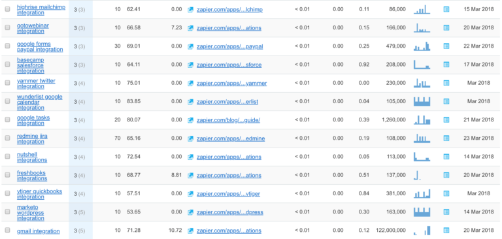This screenshot has width=502, height=239.
Task: Check the gmail integration row checkbox
Action: tap(7, 230)
